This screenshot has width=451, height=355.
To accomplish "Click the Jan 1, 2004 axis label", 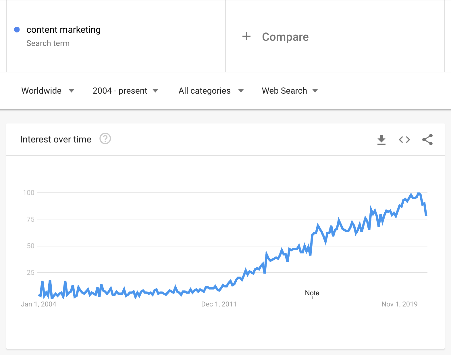I will (x=38, y=304).
